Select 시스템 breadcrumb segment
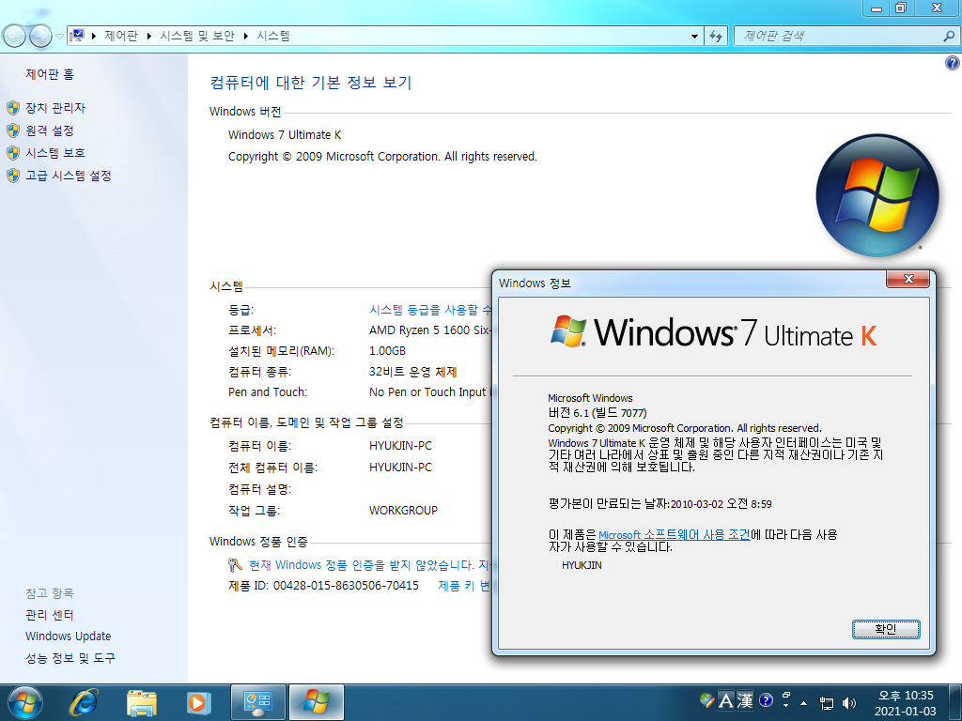Viewport: 962px width, 721px height. [273, 37]
